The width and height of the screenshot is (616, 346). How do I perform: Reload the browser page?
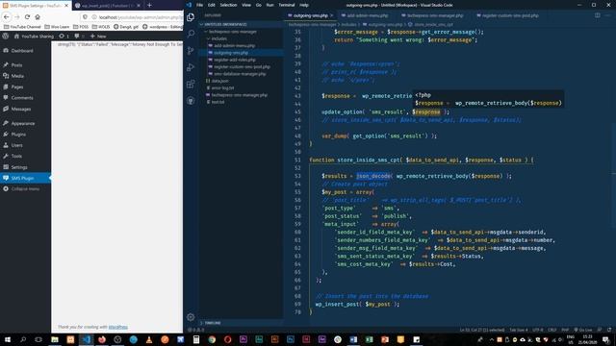tap(27, 17)
